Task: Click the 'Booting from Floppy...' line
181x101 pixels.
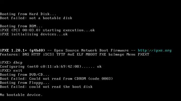Action: tap(25, 83)
